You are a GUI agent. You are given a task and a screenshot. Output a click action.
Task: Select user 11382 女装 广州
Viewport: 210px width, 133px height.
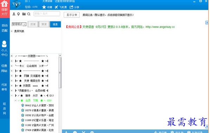click(x=39, y=125)
